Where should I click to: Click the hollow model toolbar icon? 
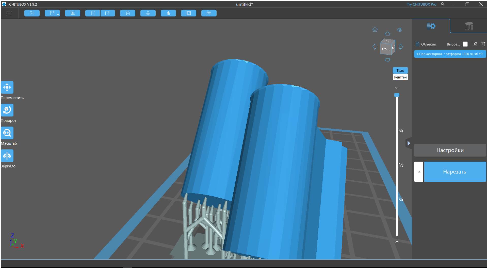tap(188, 13)
